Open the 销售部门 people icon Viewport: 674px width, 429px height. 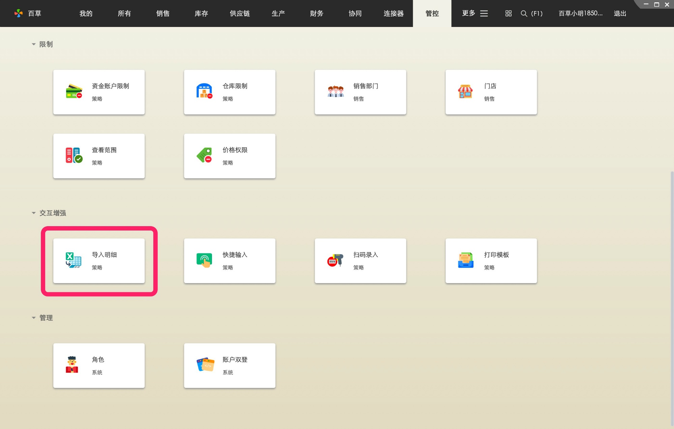[x=336, y=92]
